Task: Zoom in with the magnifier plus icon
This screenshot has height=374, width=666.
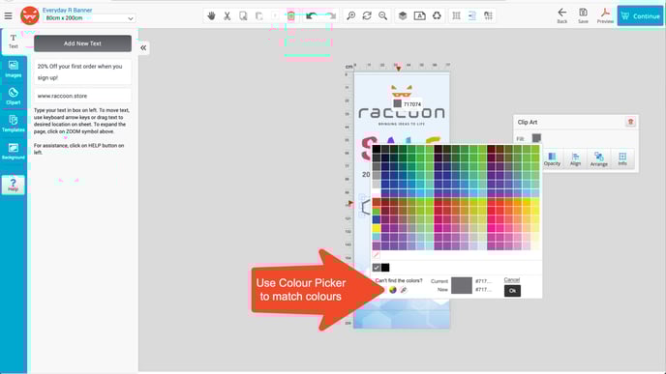Action: click(x=350, y=16)
